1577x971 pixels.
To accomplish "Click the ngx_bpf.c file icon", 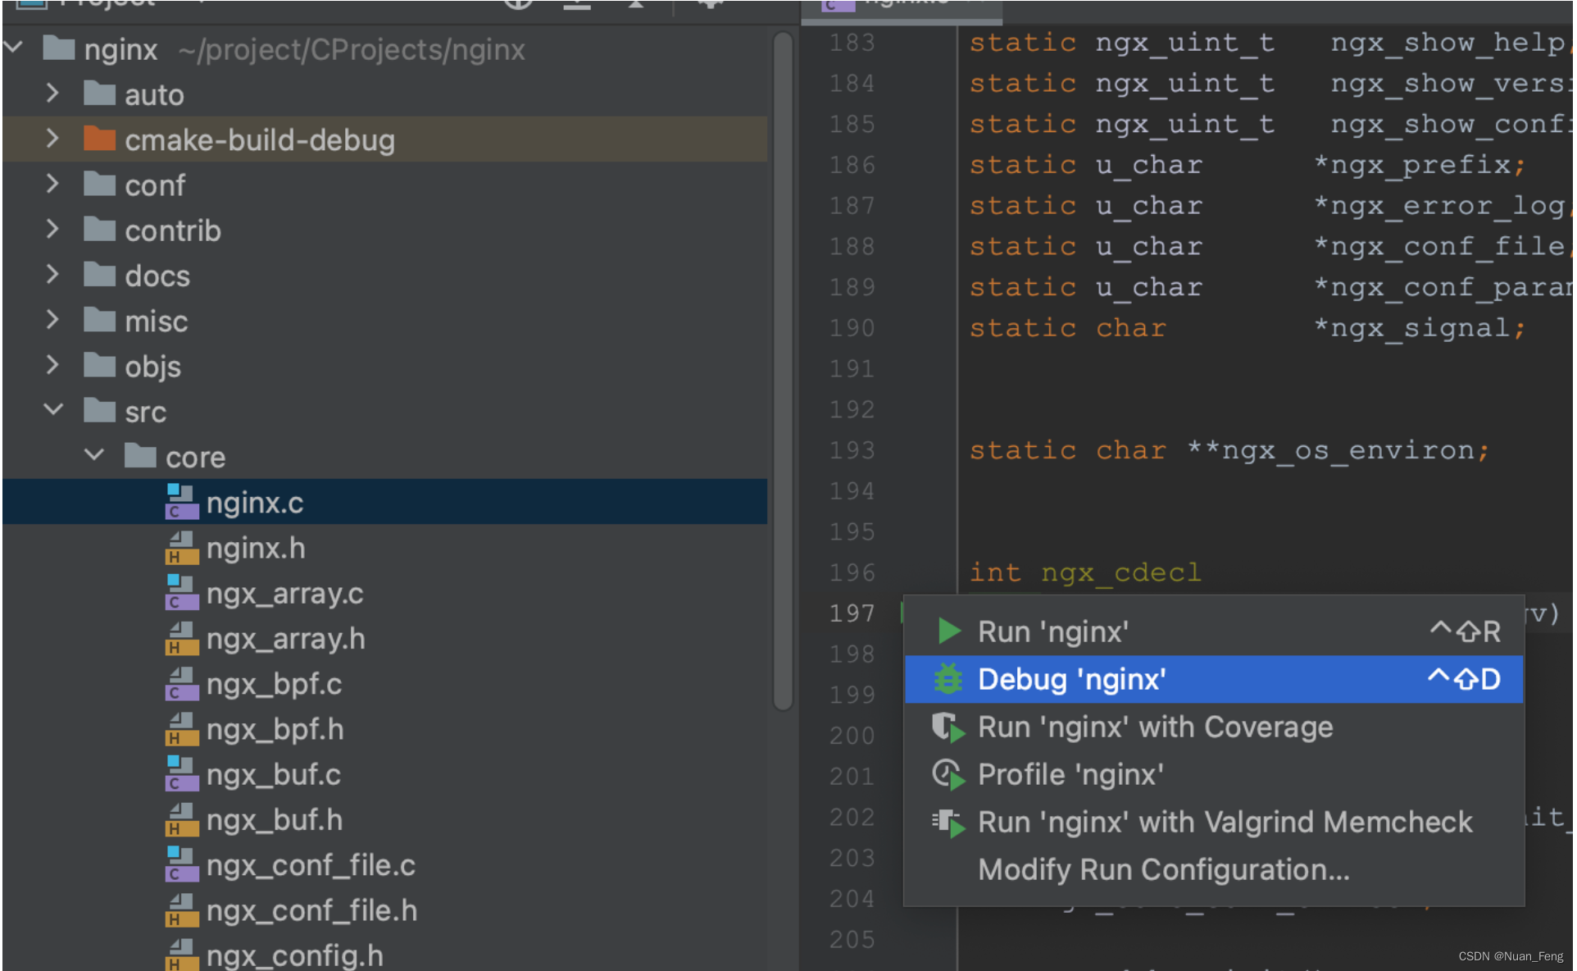I will (x=181, y=683).
